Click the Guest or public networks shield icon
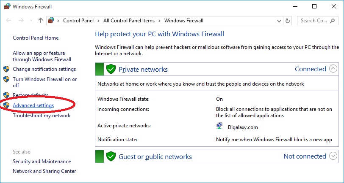This screenshot has width=344, height=183. click(111, 156)
